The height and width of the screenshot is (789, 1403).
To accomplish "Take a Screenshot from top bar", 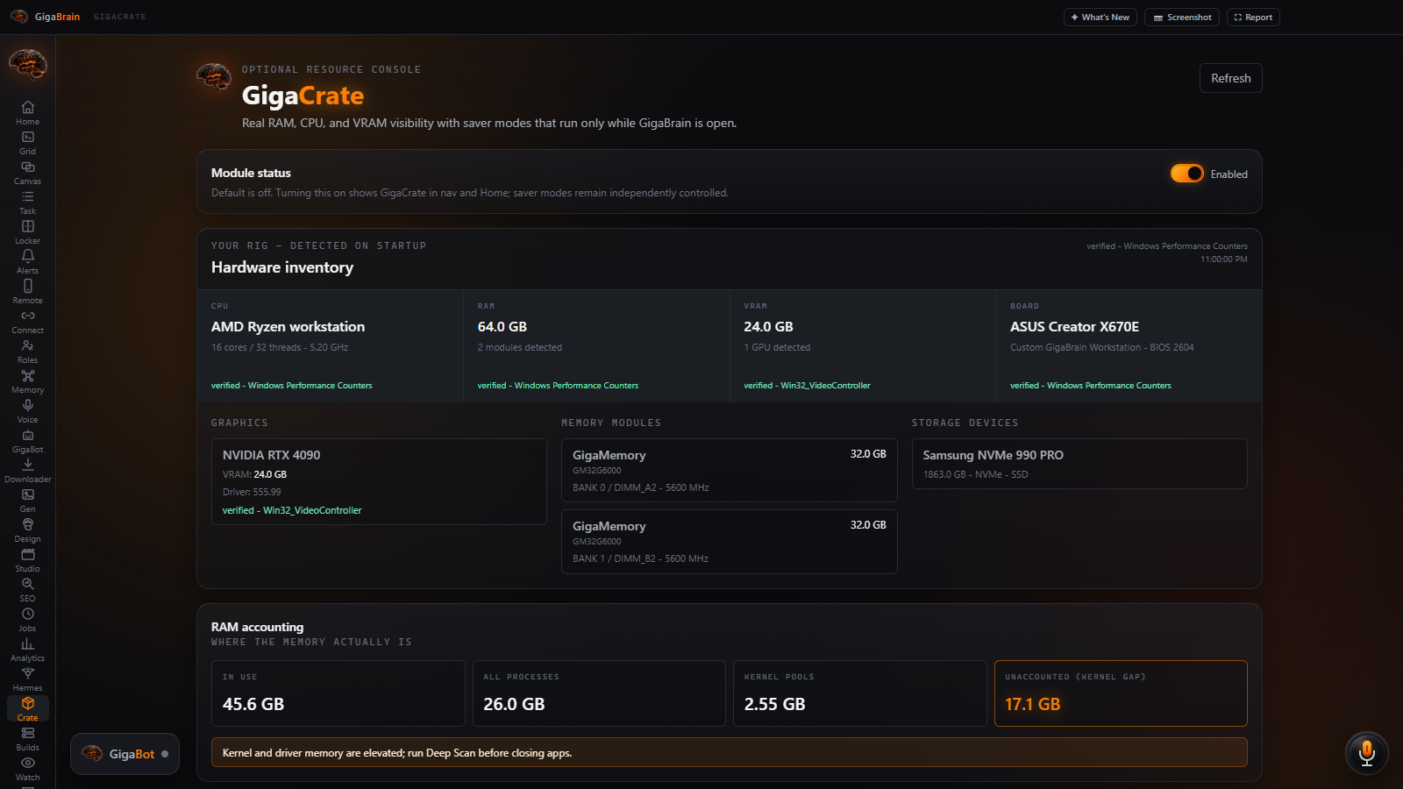I will pos(1181,17).
